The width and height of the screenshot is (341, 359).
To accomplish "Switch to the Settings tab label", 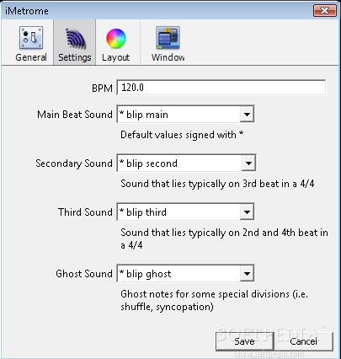I will point(75,57).
